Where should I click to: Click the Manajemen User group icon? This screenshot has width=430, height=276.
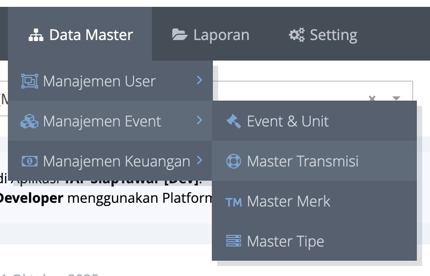(x=29, y=81)
